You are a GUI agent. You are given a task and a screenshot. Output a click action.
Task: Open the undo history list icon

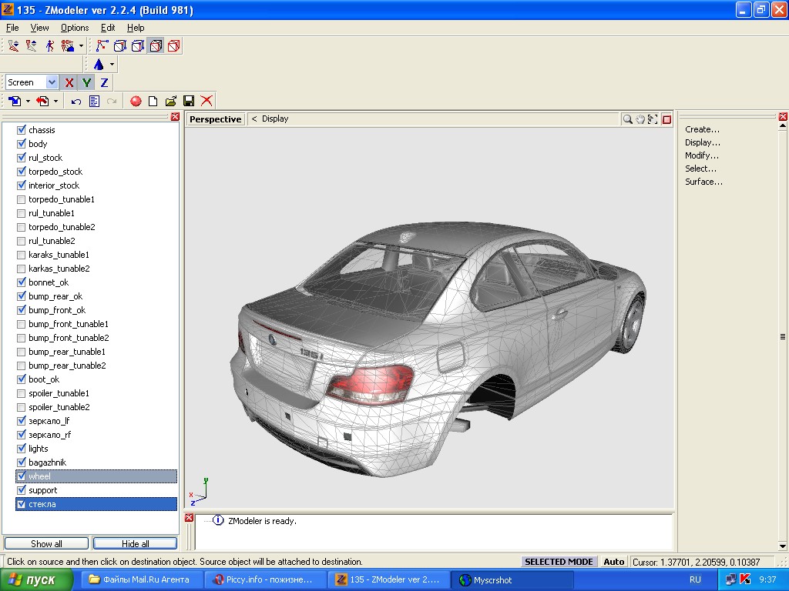pos(94,101)
